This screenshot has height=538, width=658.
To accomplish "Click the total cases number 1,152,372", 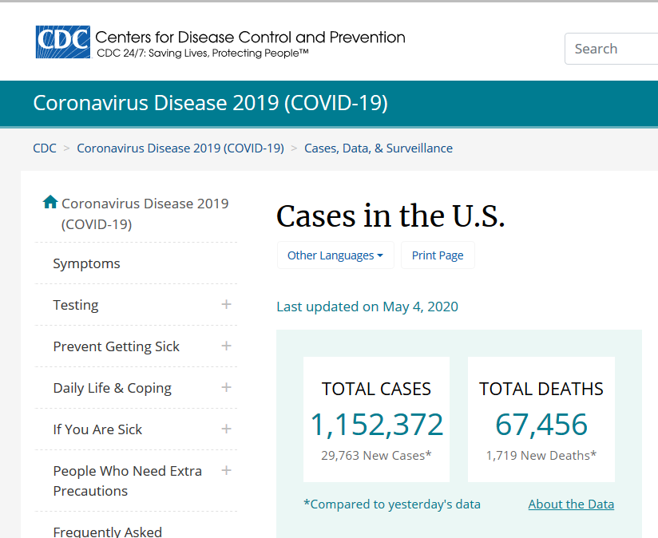I will (376, 425).
